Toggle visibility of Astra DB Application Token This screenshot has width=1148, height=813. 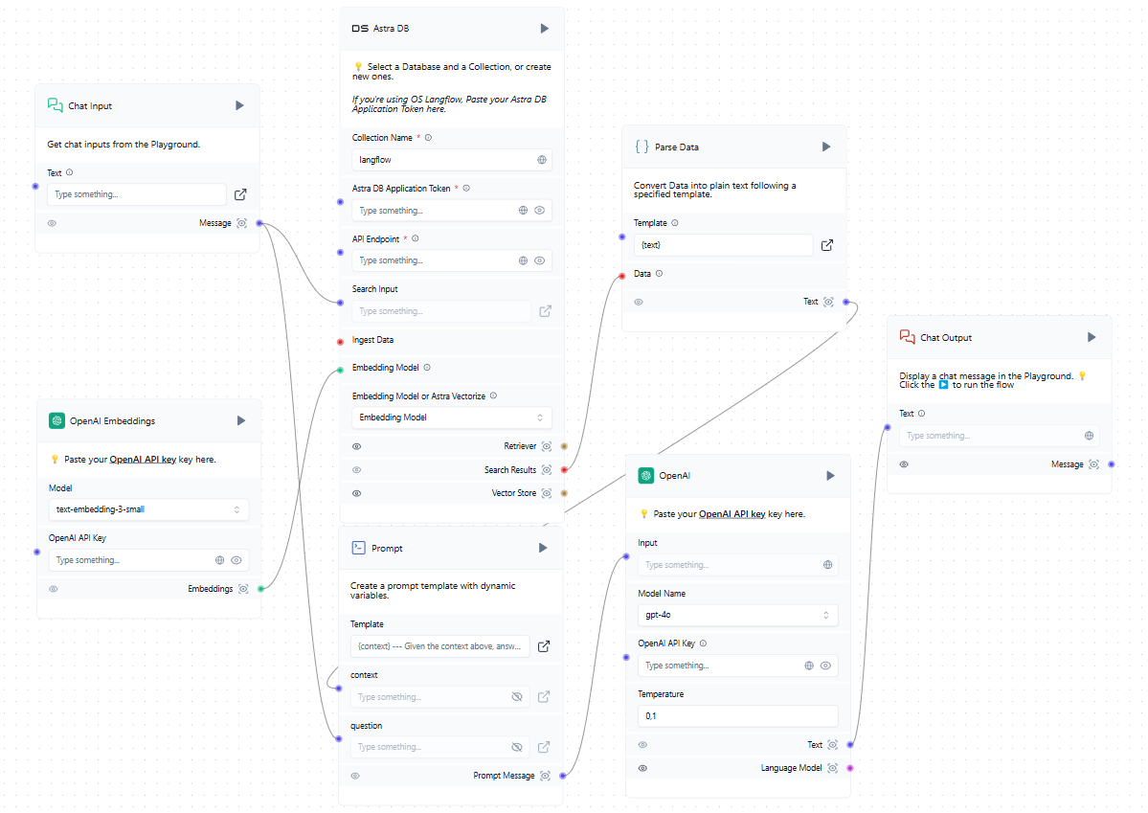tap(540, 211)
